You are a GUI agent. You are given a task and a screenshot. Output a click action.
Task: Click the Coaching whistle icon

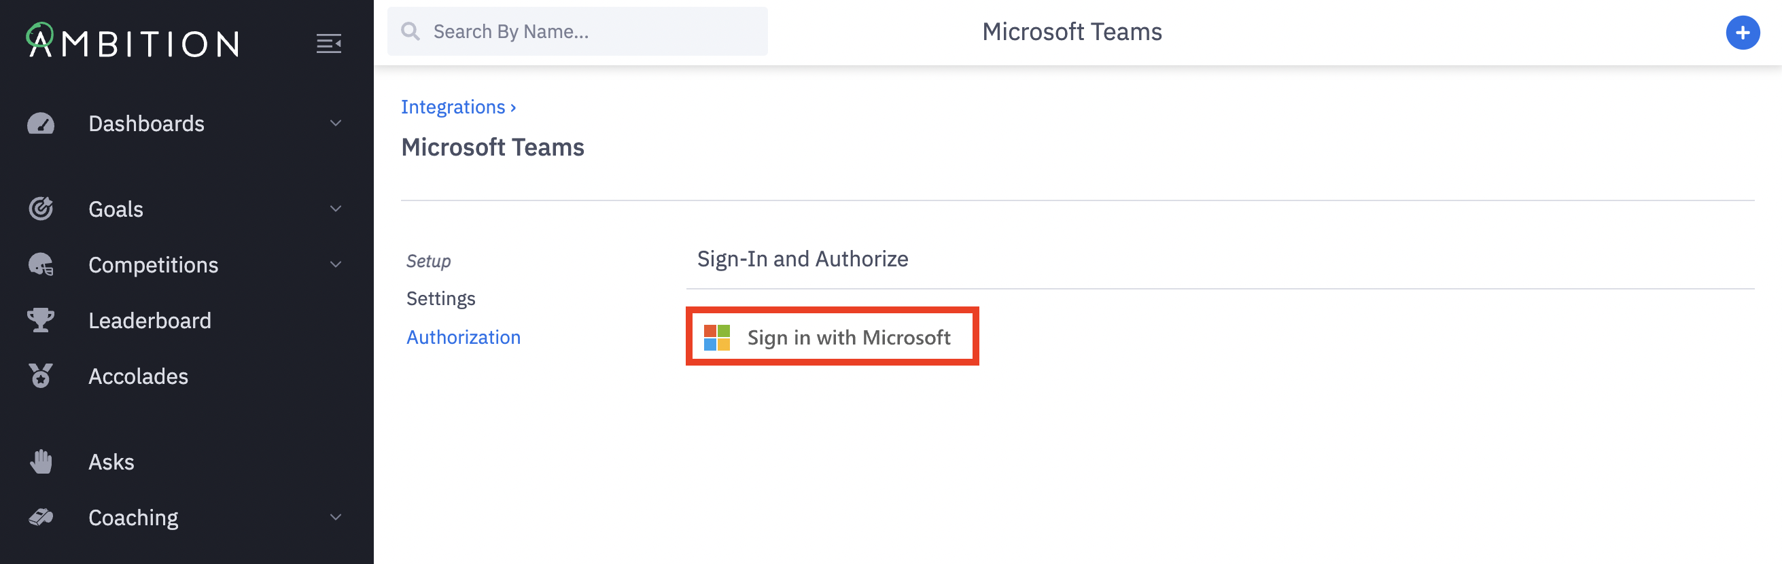(x=41, y=518)
